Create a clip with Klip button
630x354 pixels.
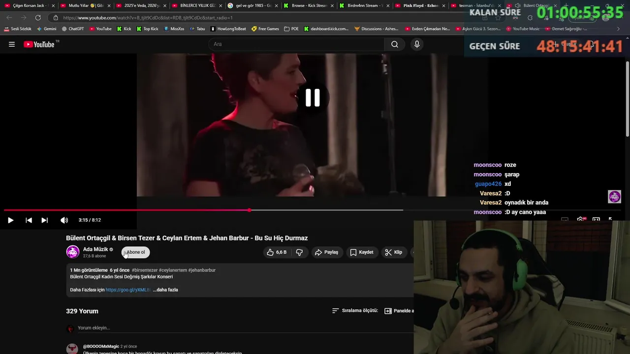point(394,252)
